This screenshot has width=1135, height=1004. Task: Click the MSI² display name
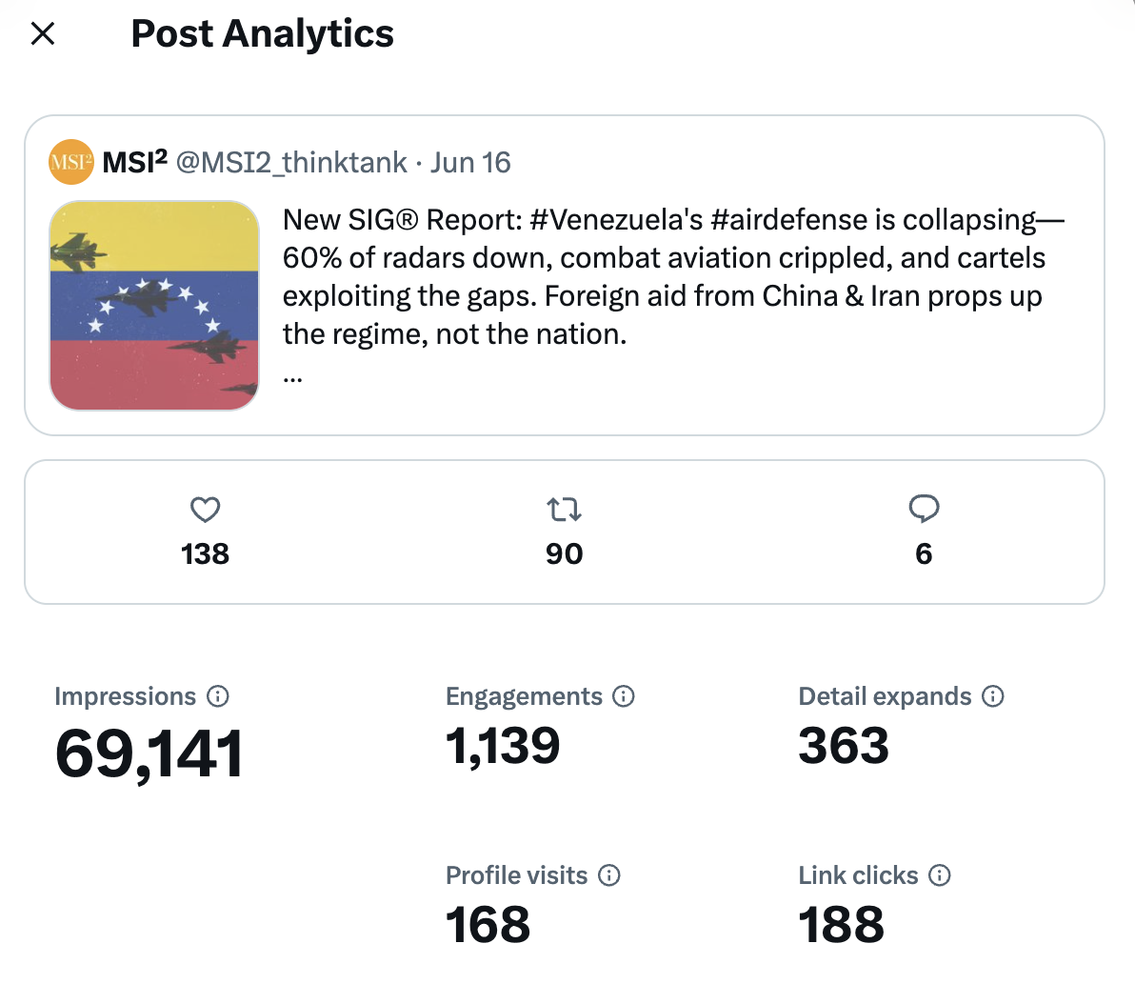pos(134,162)
